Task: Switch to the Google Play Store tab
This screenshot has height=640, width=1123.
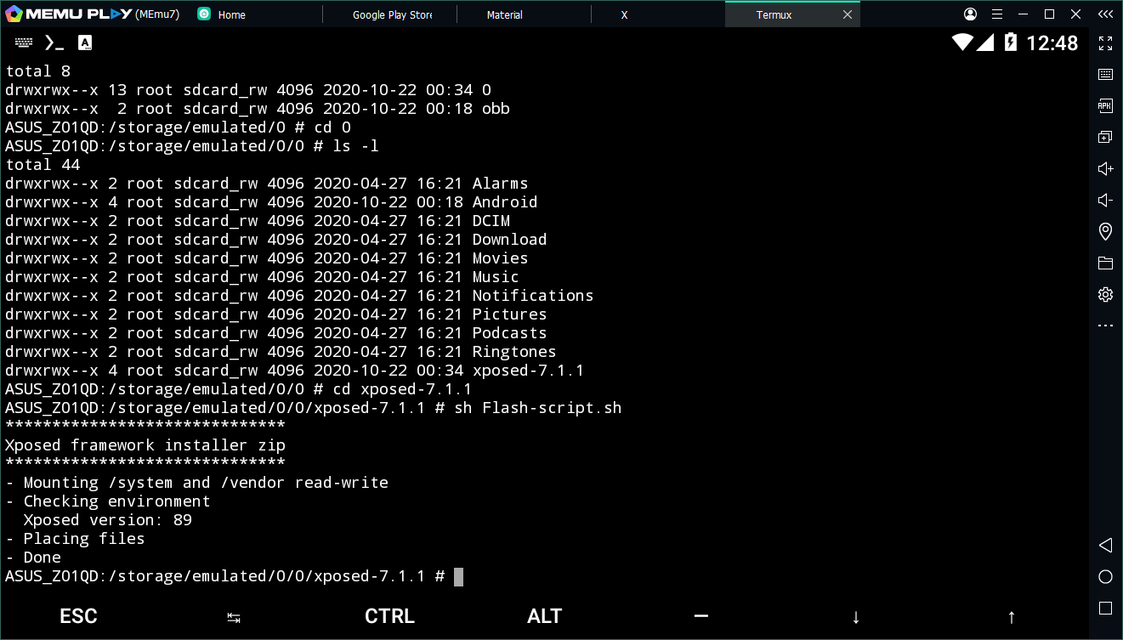Action: (x=392, y=14)
